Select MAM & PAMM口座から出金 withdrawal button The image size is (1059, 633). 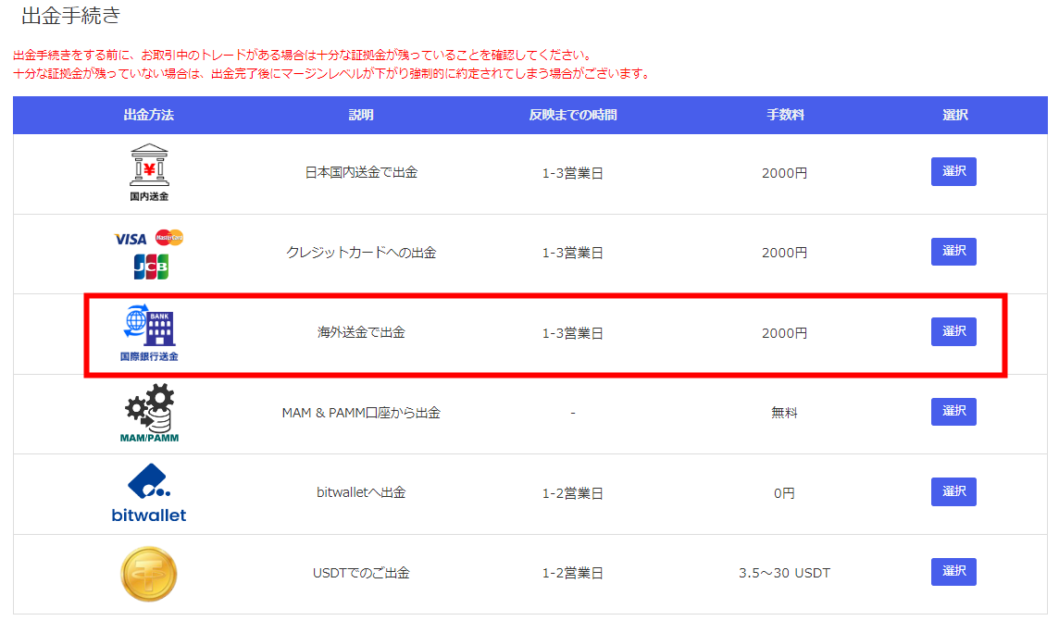953,411
